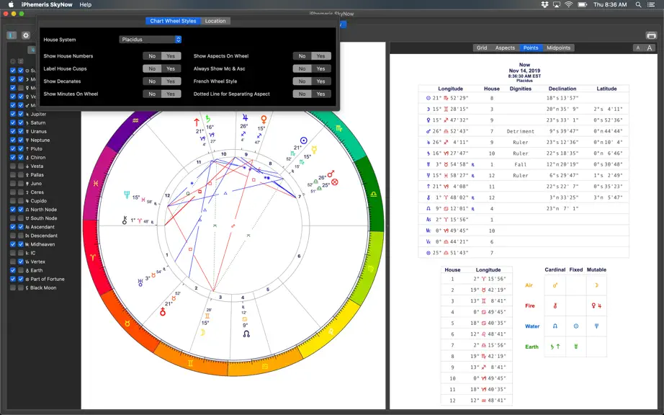This screenshot has width=664, height=415.
Task: Open the Aspects tab
Action: pos(505,48)
